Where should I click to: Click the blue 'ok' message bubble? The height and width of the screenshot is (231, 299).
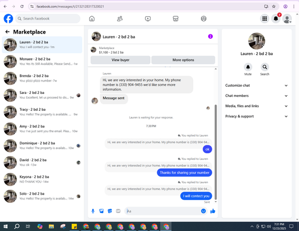(208, 149)
